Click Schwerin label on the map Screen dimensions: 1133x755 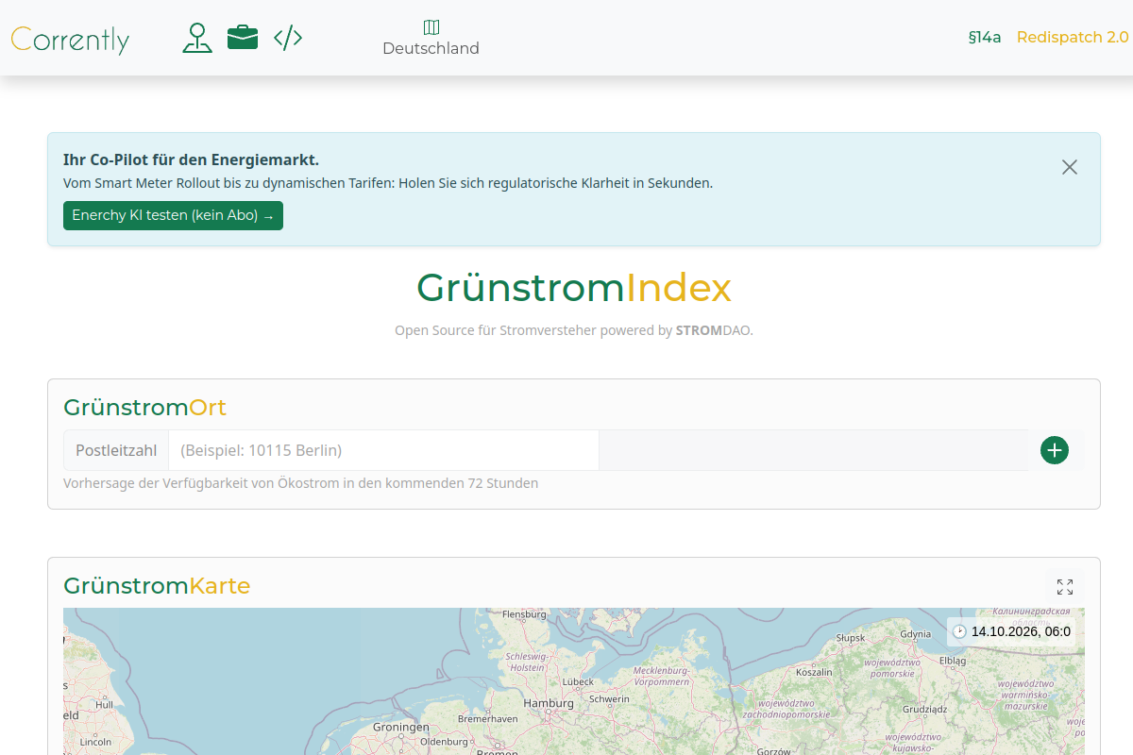pos(609,699)
